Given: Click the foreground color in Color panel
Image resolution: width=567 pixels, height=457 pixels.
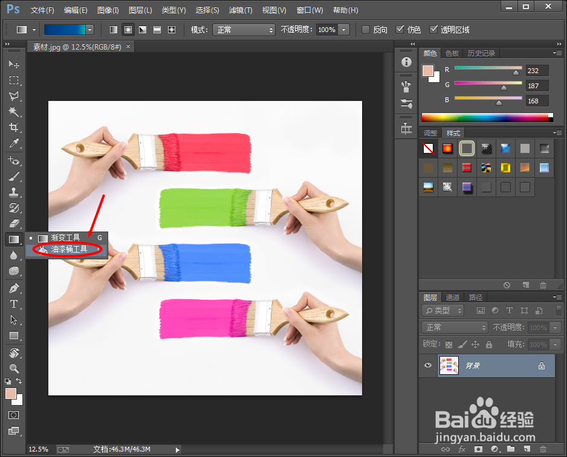Looking at the screenshot, I should 428,71.
